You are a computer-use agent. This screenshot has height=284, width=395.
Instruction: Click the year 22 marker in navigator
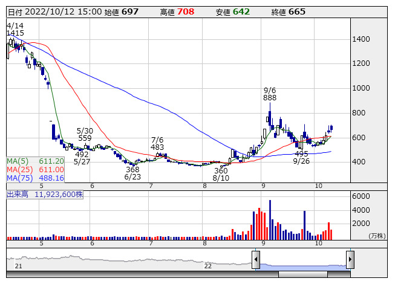pos(207,266)
